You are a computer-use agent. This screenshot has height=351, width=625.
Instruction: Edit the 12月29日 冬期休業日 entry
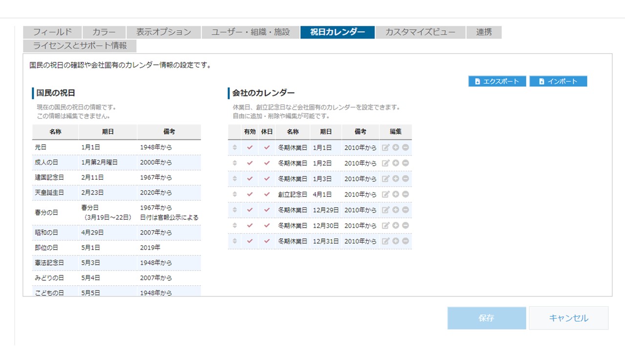click(x=386, y=210)
